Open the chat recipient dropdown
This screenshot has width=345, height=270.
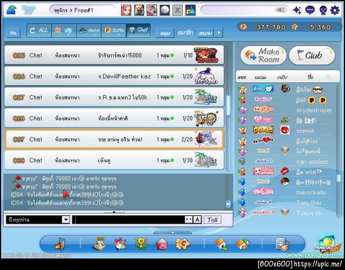(x=66, y=219)
